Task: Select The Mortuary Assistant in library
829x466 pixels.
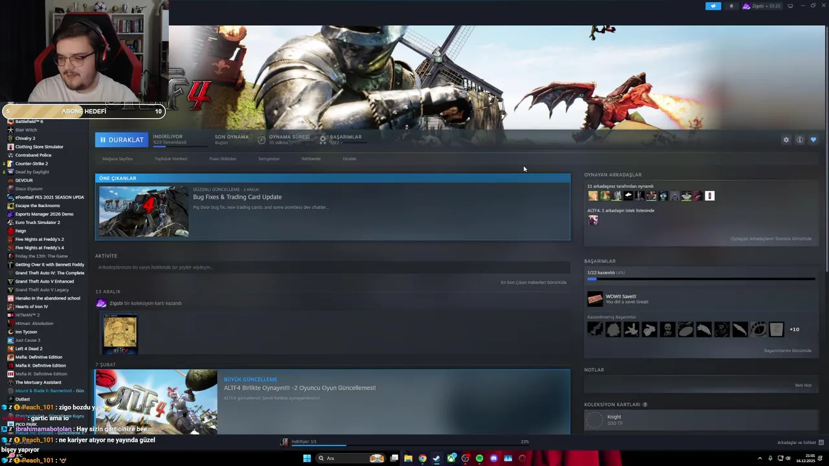Action: pos(38,382)
